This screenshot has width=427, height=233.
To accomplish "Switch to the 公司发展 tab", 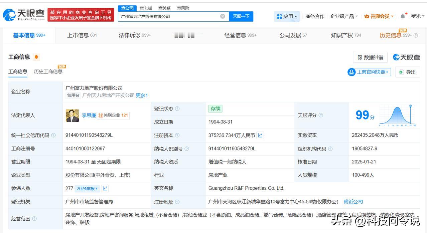I will [x=293, y=35].
